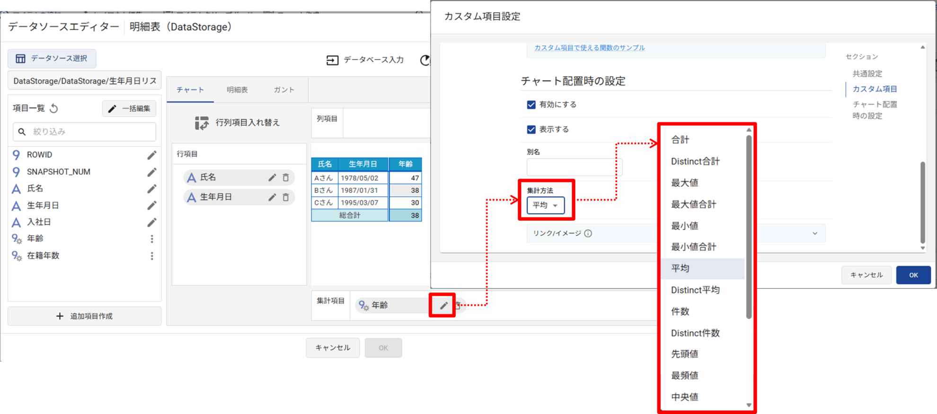Click the 行列項目入れ替え swap icon
The image size is (937, 414).
tap(202, 123)
